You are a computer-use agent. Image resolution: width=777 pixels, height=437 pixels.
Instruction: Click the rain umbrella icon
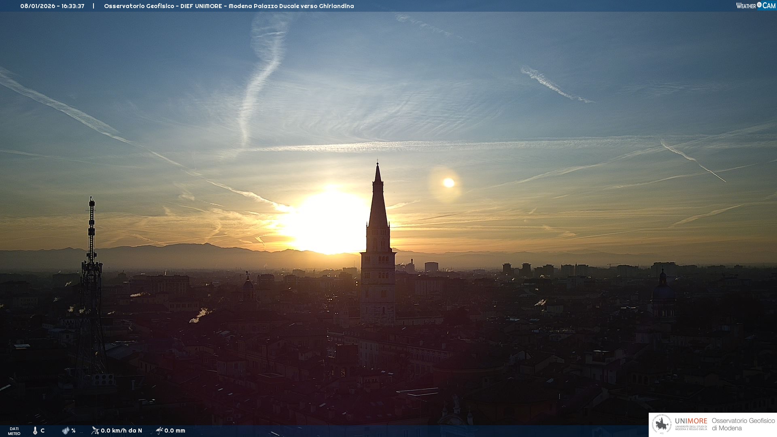point(159,431)
